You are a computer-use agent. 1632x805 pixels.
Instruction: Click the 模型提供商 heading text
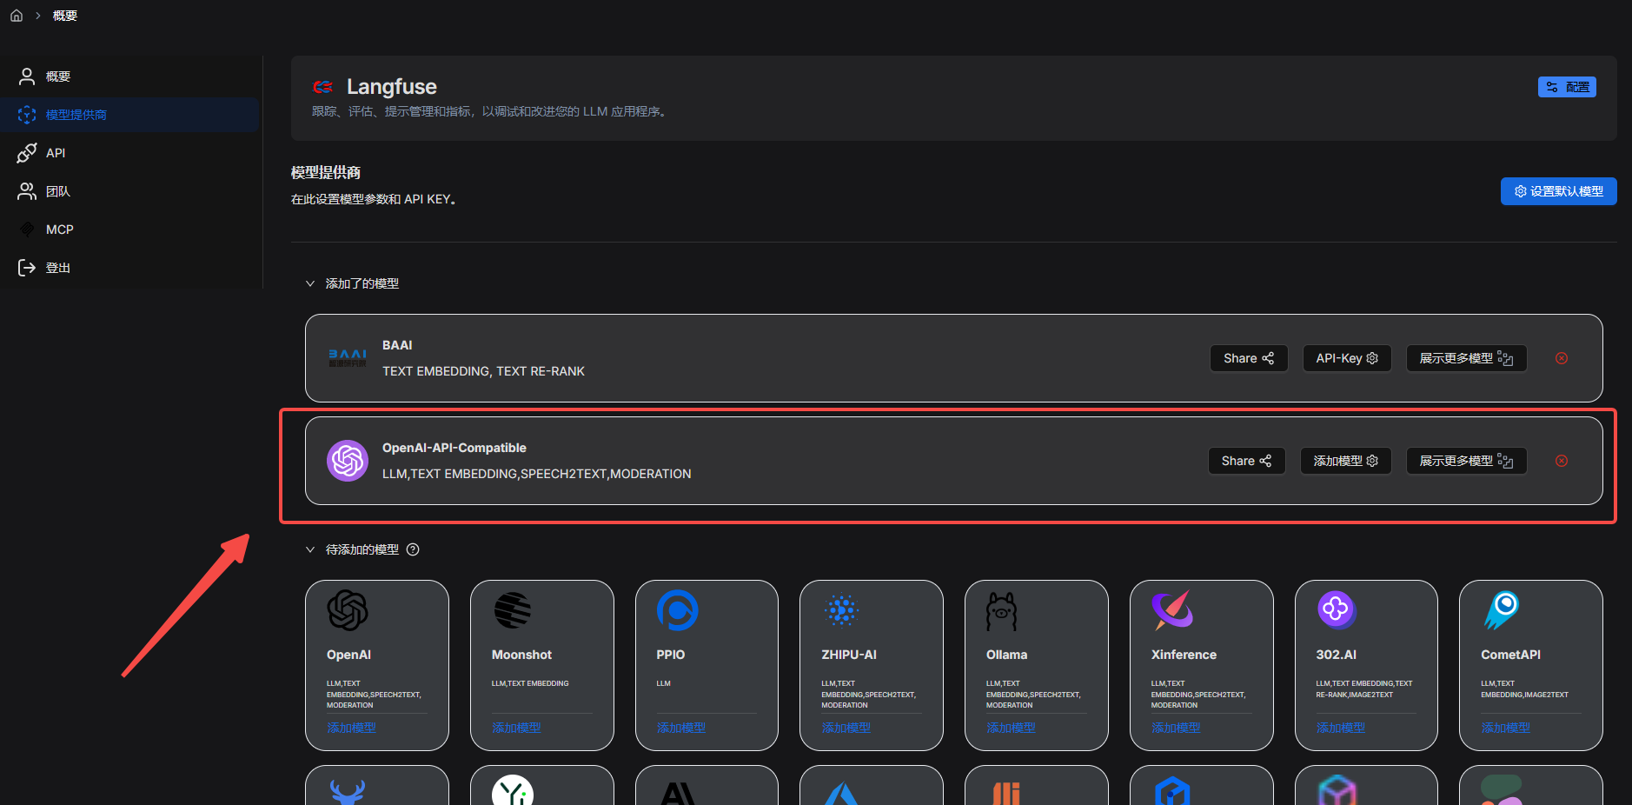(326, 172)
